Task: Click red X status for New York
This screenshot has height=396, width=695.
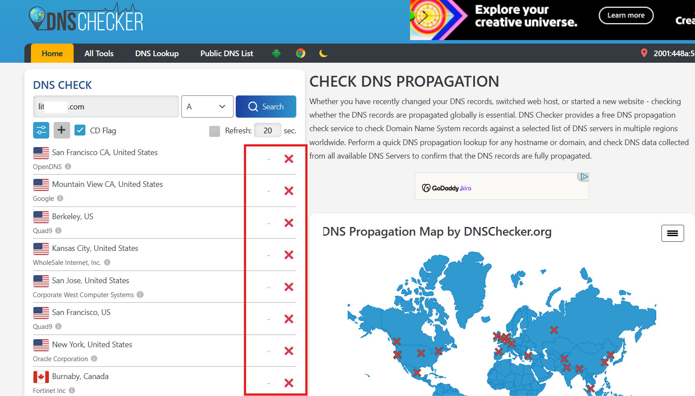Action: pos(288,351)
